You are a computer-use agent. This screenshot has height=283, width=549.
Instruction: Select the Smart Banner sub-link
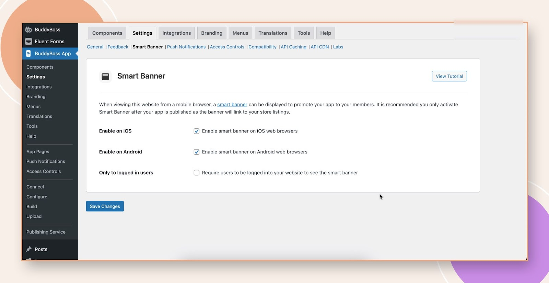pyautogui.click(x=148, y=47)
